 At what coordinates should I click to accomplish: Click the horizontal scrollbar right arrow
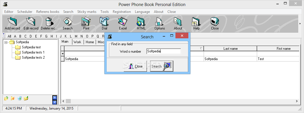click(x=297, y=101)
